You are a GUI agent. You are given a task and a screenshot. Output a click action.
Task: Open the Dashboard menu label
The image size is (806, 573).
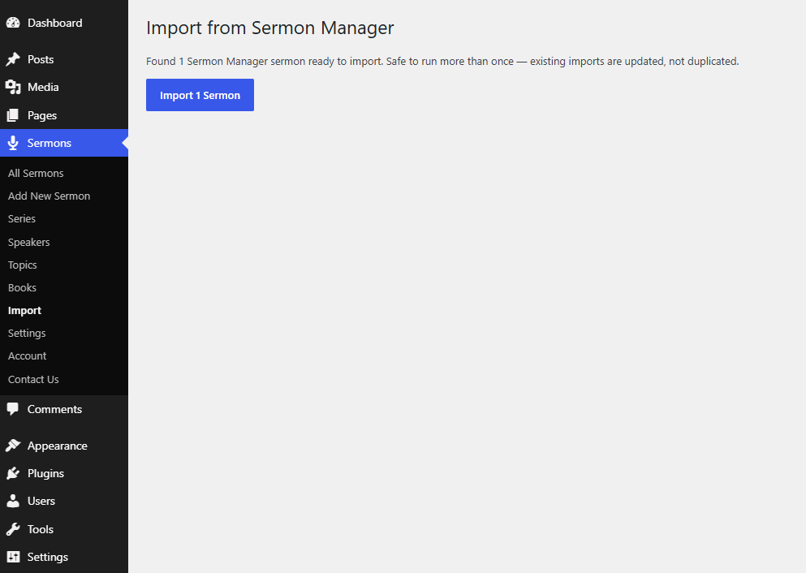[55, 23]
